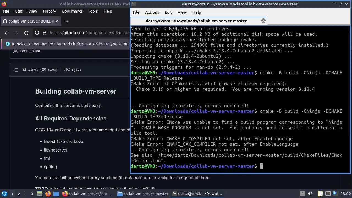Open terminal Actions menu
The image size is (352, 198).
click(152, 12)
